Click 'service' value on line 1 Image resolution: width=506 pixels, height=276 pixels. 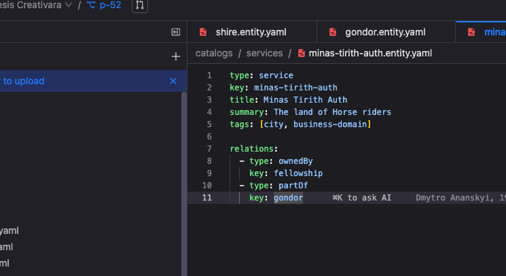(x=276, y=75)
